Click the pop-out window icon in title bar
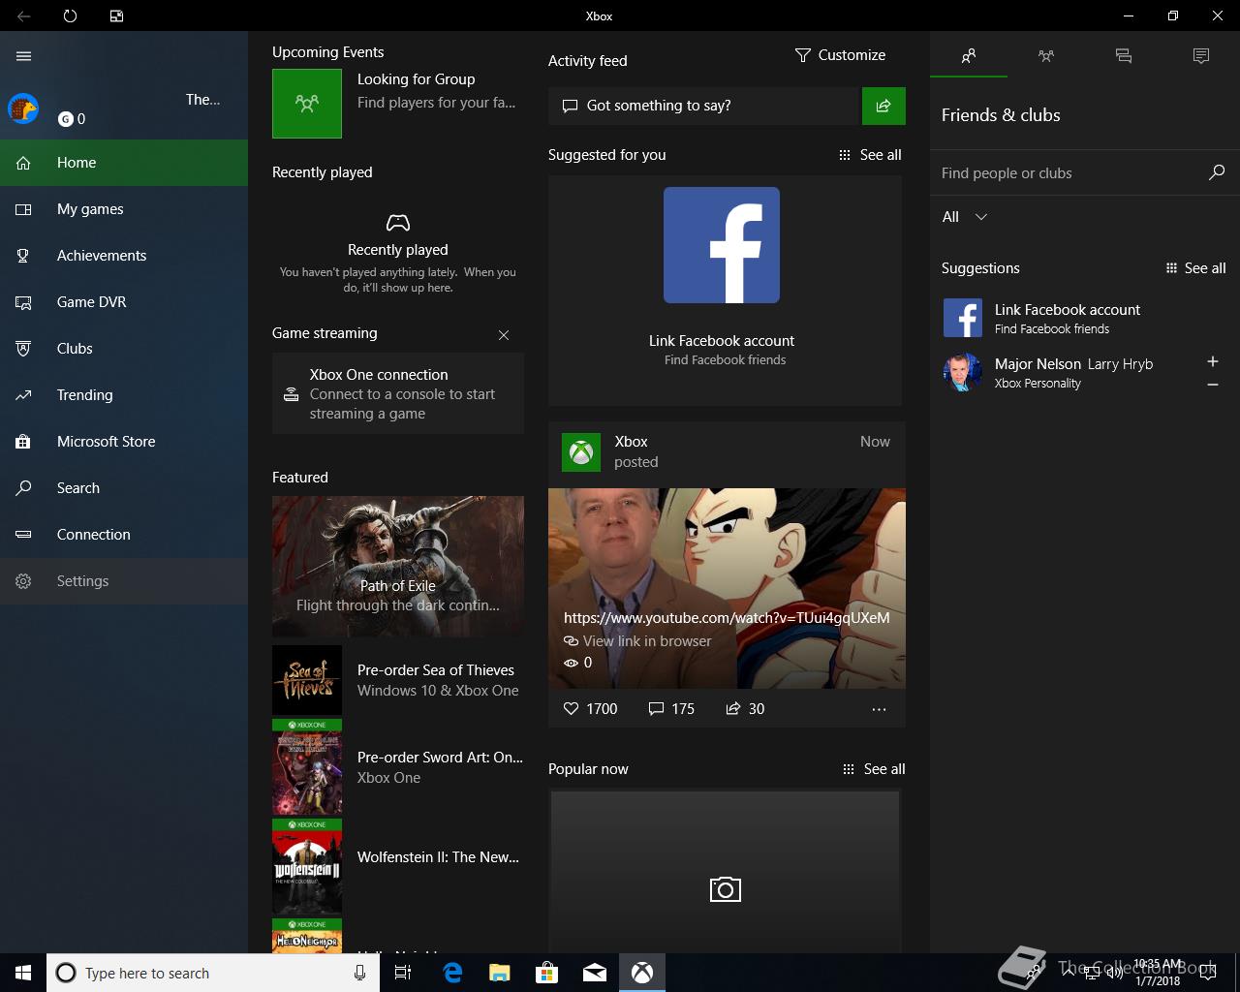The height and width of the screenshot is (992, 1240). pyautogui.click(x=116, y=15)
